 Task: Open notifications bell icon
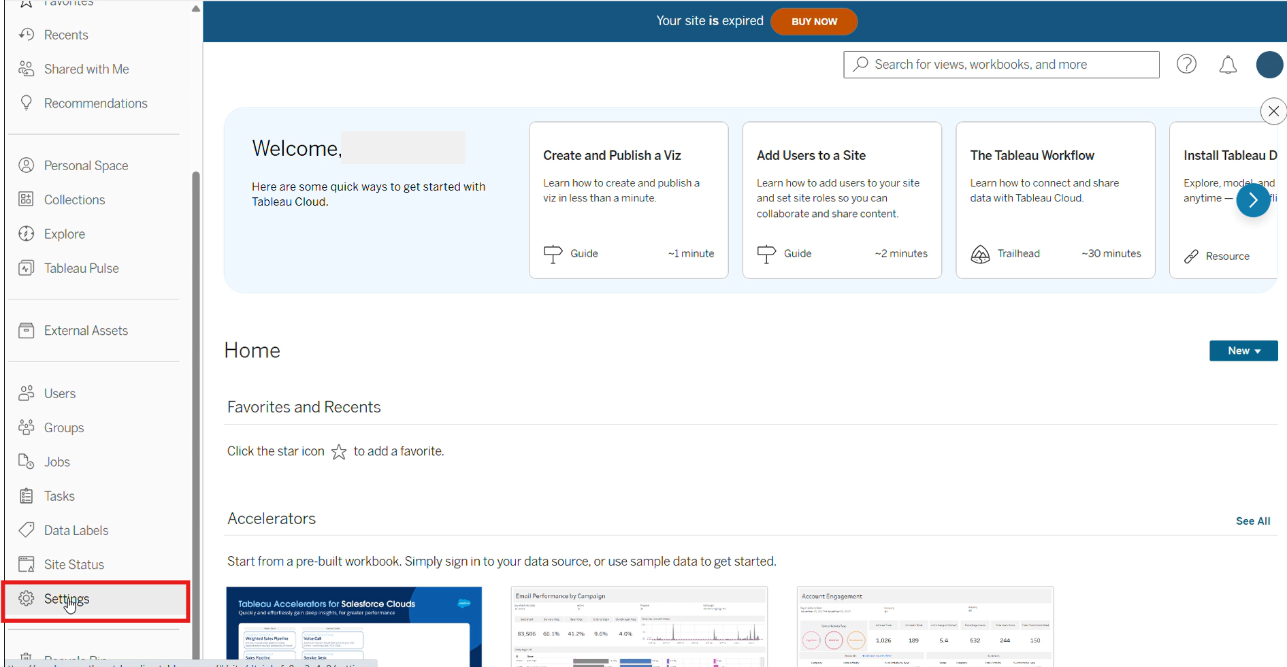pyautogui.click(x=1228, y=65)
